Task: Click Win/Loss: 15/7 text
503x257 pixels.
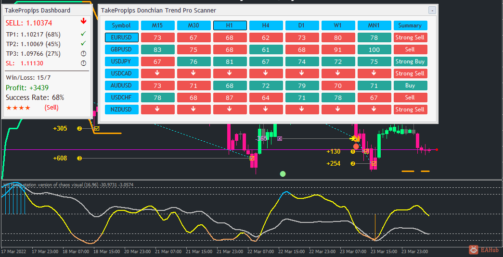Action: tap(28, 77)
